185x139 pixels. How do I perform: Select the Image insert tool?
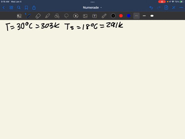click(x=85, y=16)
